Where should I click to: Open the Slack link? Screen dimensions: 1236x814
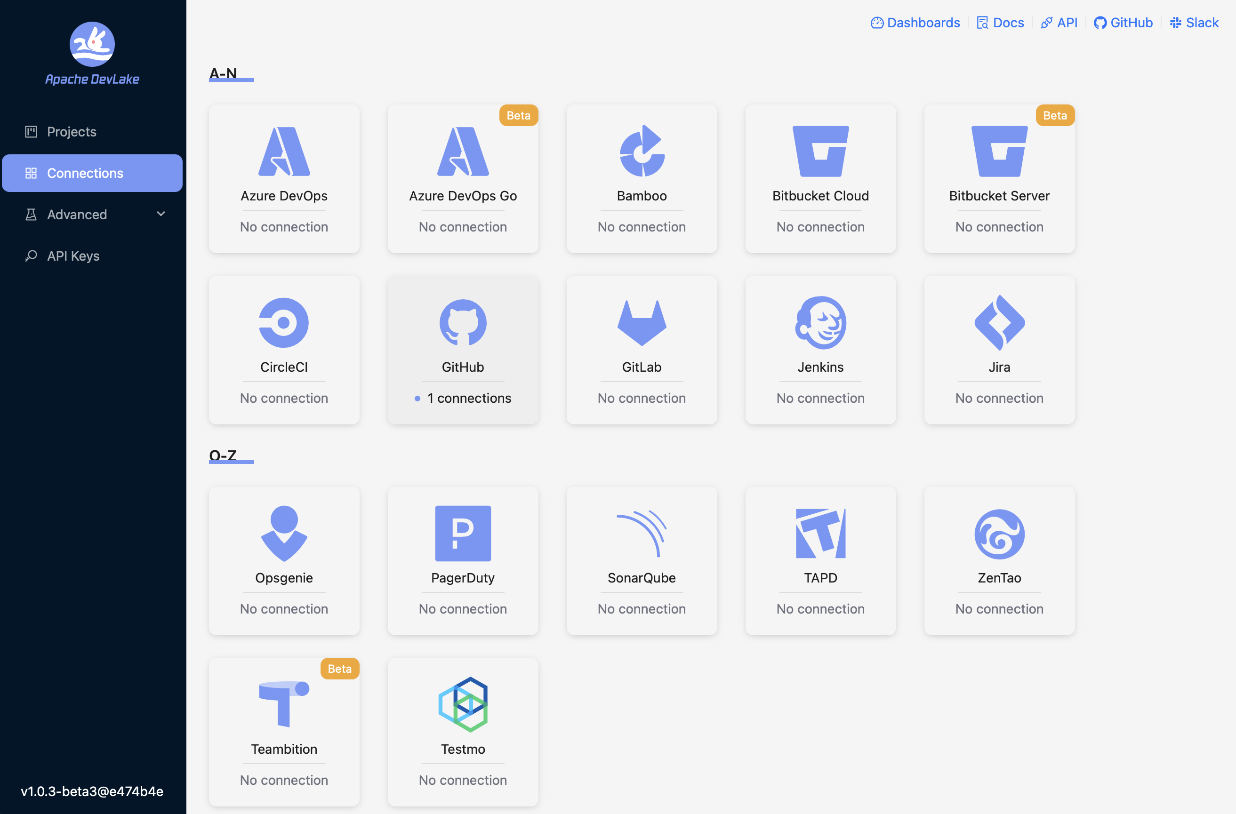pyautogui.click(x=1194, y=23)
